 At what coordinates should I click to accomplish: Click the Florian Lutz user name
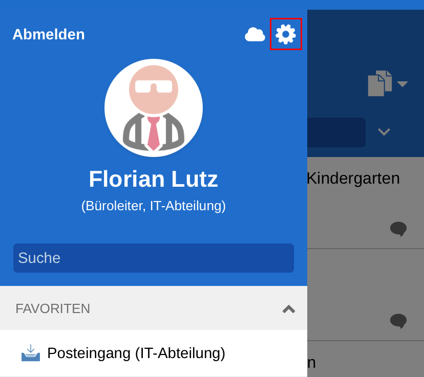(x=153, y=179)
